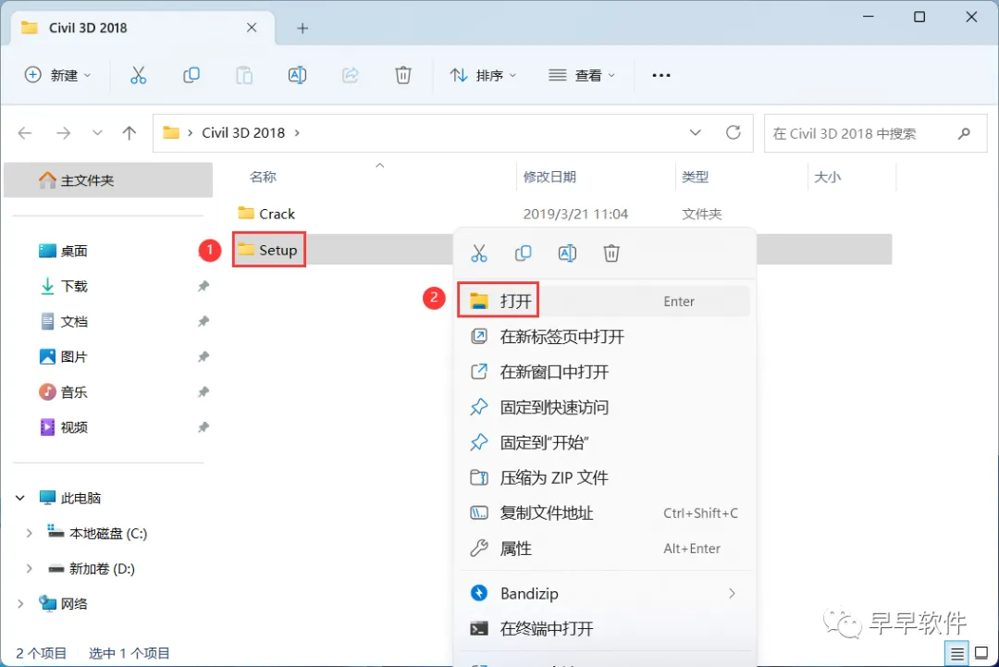Open the 新建 menu button
This screenshot has width=999, height=667.
tap(57, 75)
